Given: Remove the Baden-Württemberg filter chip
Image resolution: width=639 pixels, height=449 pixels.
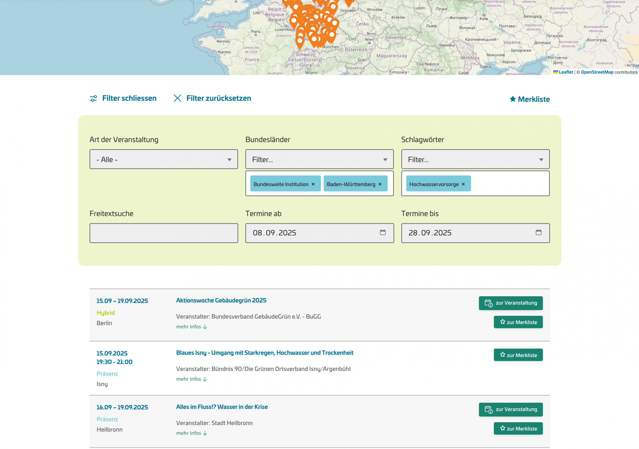Looking at the screenshot, I should coord(380,184).
